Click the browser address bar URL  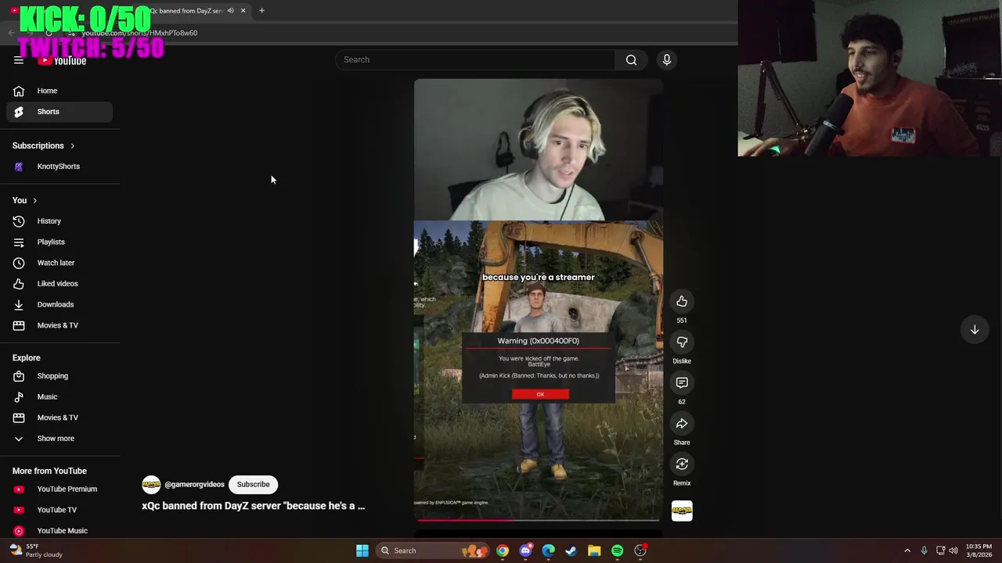139,33
